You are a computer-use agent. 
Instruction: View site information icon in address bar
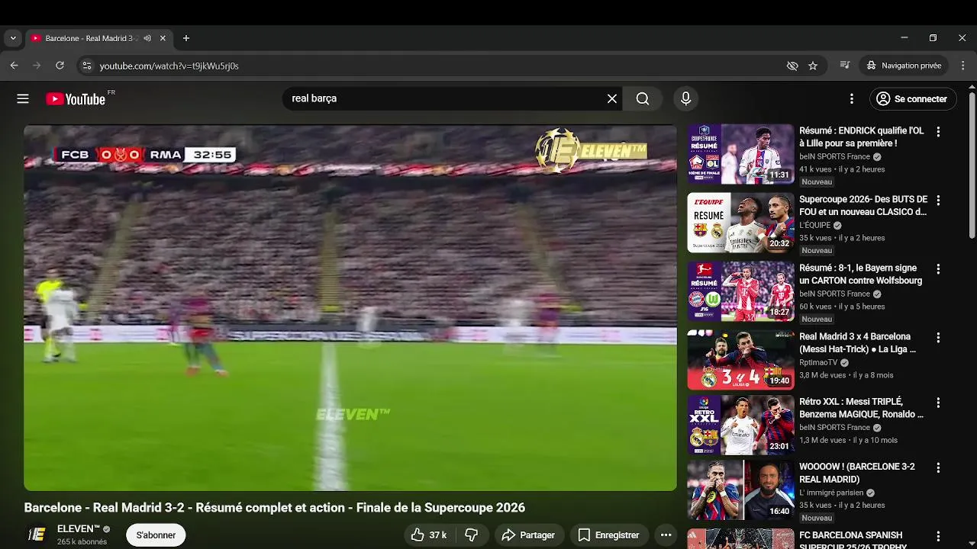tap(87, 66)
